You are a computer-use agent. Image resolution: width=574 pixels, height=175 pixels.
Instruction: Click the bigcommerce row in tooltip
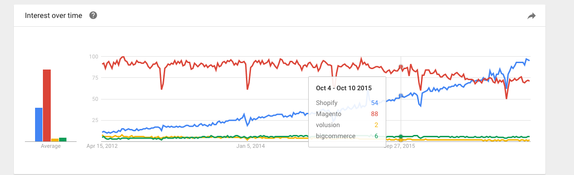pyautogui.click(x=347, y=136)
